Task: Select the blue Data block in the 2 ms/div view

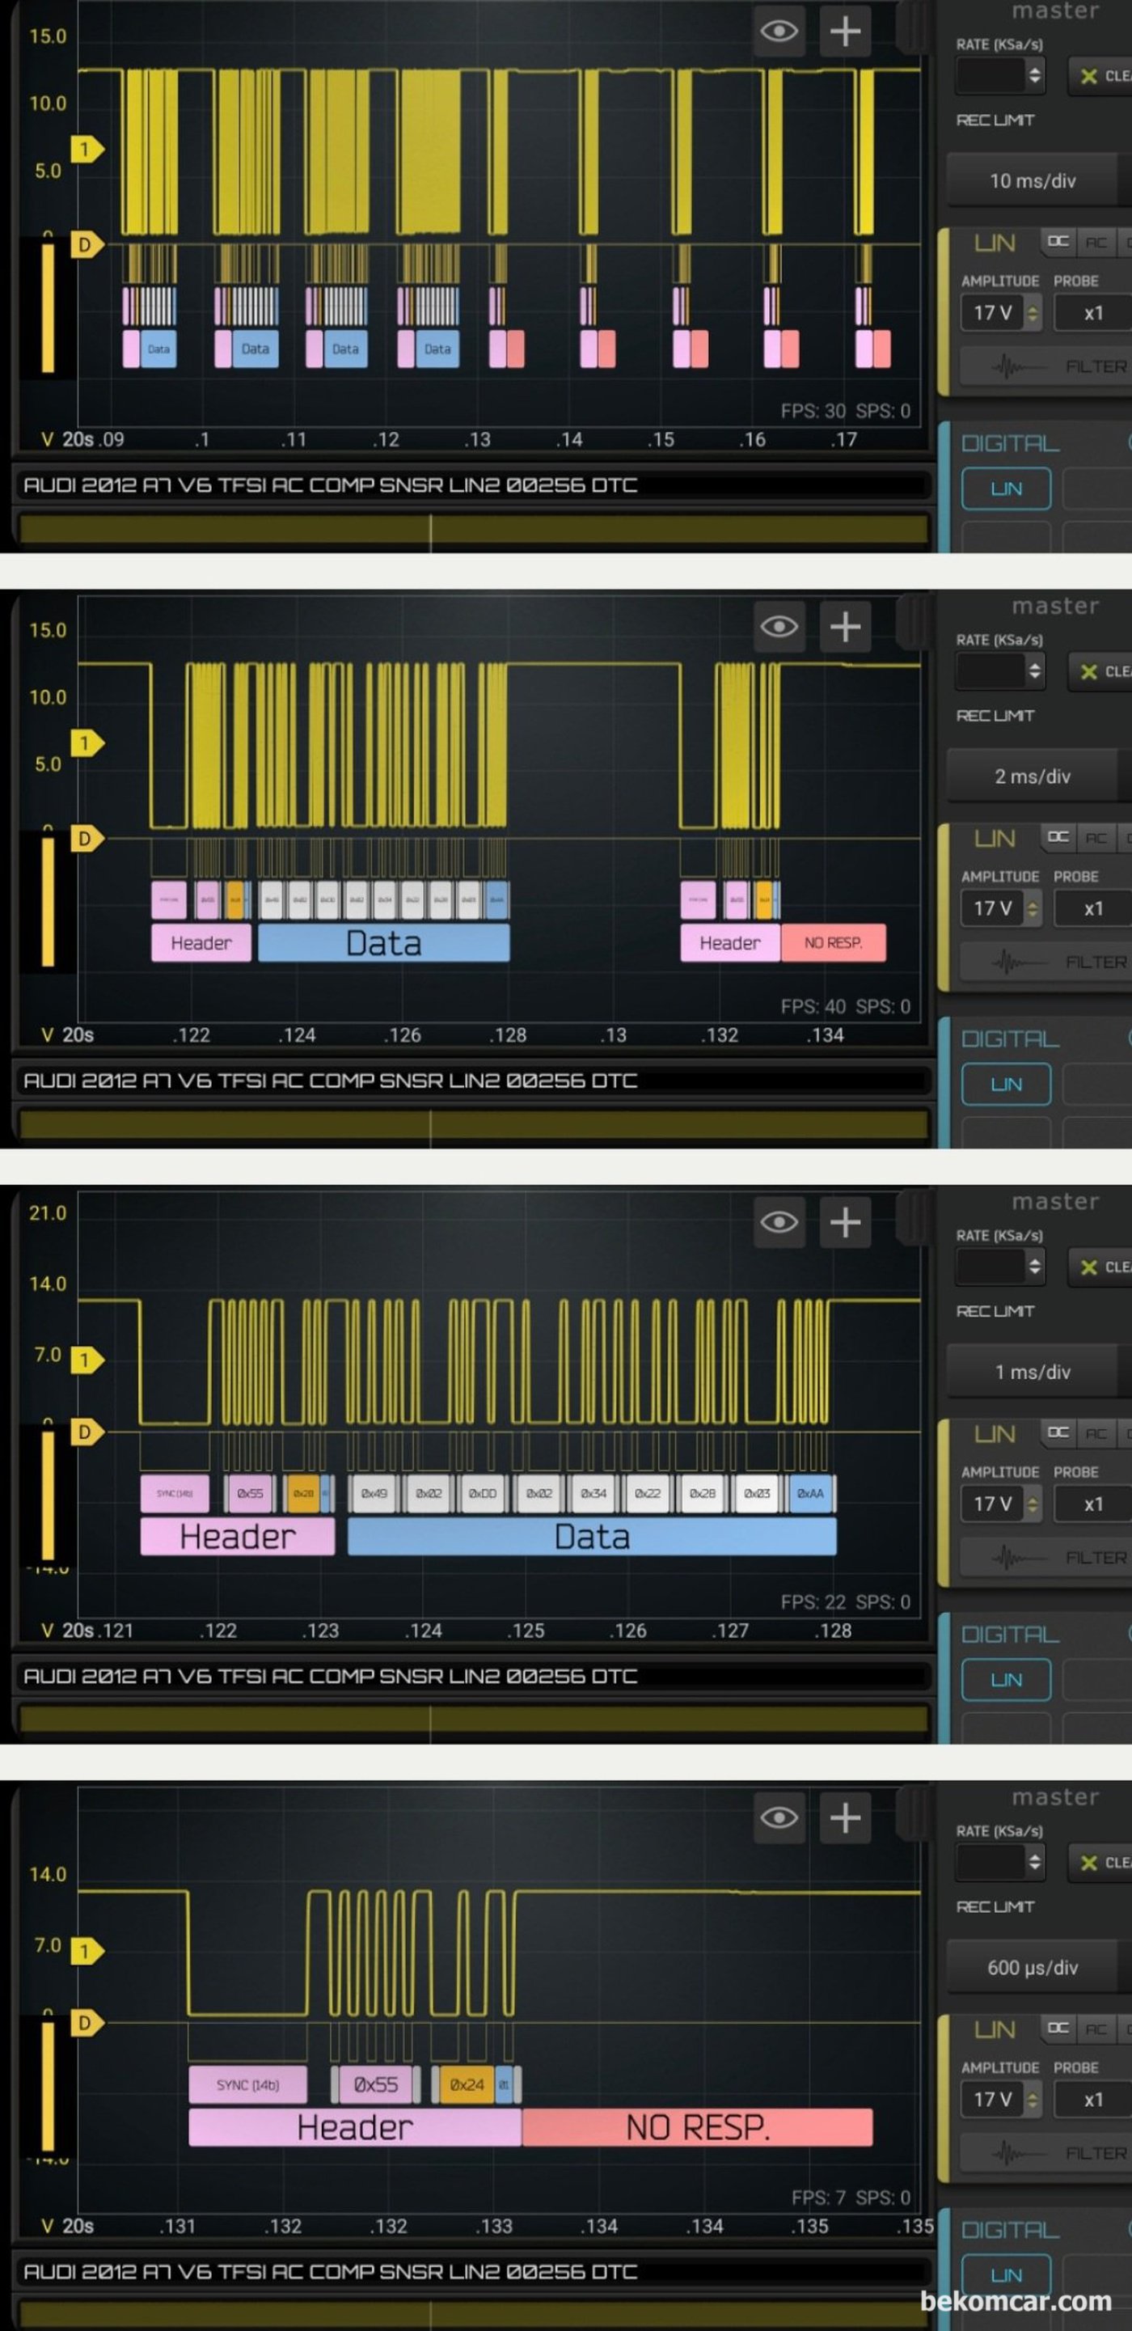Action: coord(384,943)
